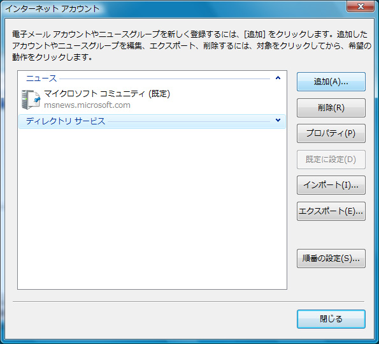This screenshot has width=379, height=344.
Task: Click the msnews.microsoft.com server address
Action: pos(87,105)
